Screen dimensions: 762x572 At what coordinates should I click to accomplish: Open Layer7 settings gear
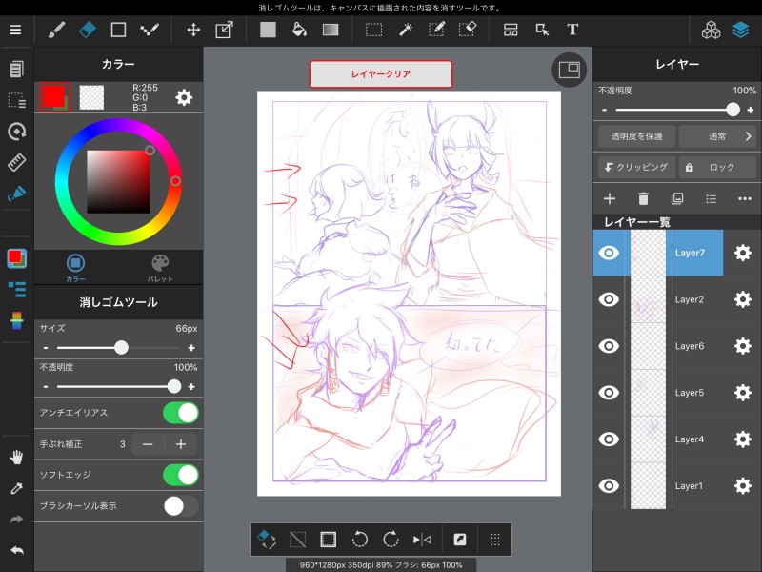[x=743, y=253]
